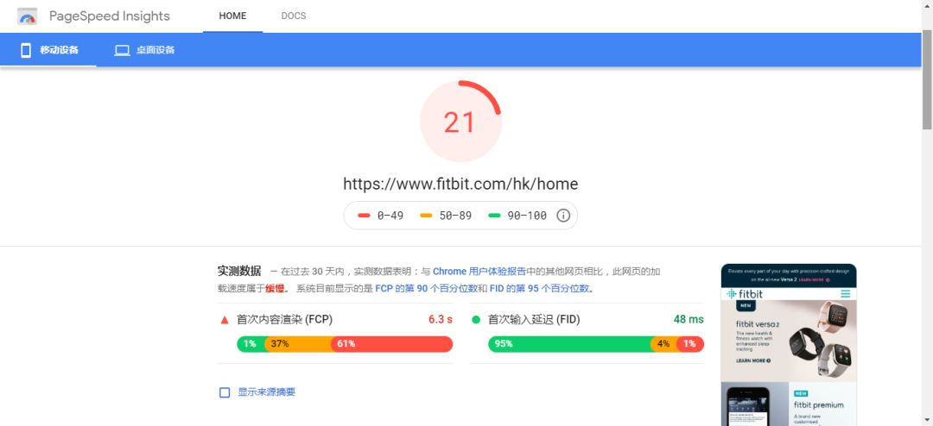Viewport: 933px width, 426px height.
Task: Click the PageSpeed Insights gauge logo
Action: pyautogui.click(x=28, y=16)
